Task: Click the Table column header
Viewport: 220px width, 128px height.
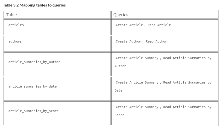Action: pos(11,15)
